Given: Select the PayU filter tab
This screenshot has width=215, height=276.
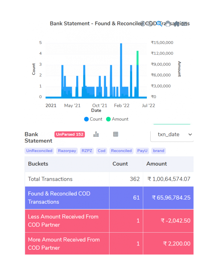Looking at the screenshot, I should click(142, 151).
